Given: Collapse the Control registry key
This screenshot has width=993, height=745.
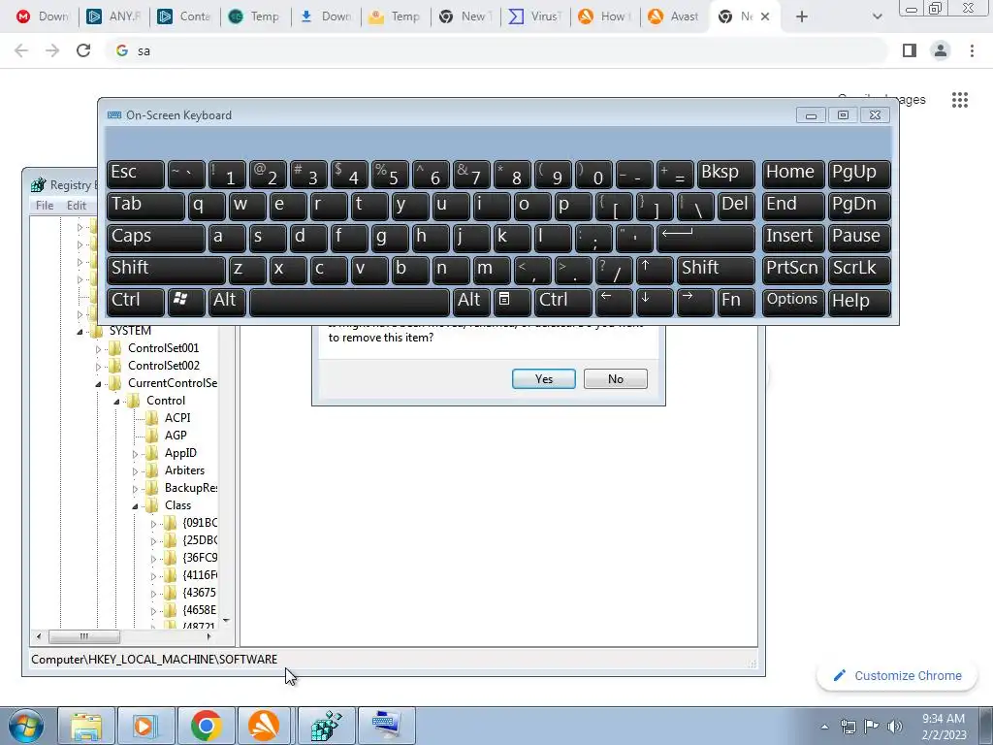Looking at the screenshot, I should [116, 401].
